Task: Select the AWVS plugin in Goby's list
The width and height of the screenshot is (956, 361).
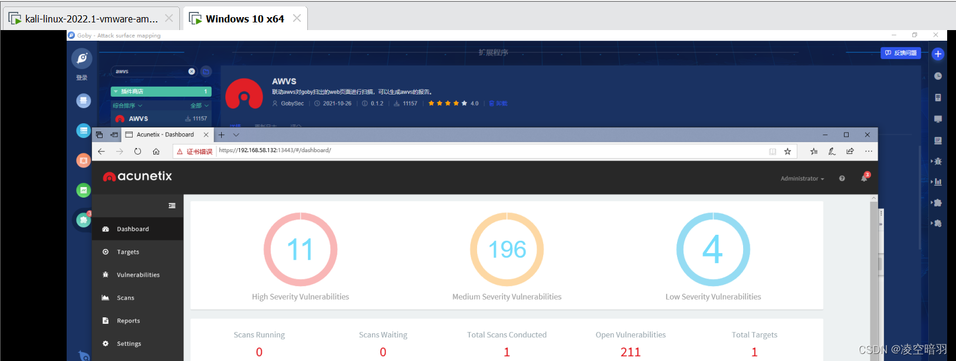Action: (161, 119)
